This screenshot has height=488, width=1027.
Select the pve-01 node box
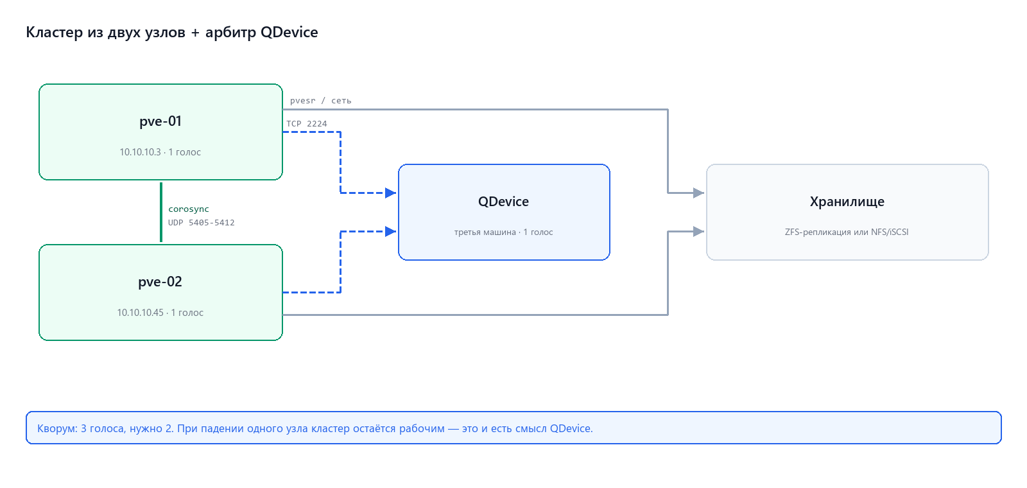click(160, 132)
